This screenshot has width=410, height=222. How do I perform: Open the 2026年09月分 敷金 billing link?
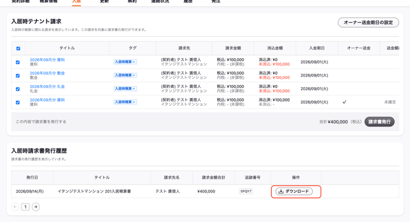click(47, 73)
